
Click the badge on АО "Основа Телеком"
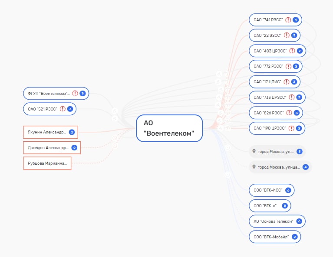[299, 221]
